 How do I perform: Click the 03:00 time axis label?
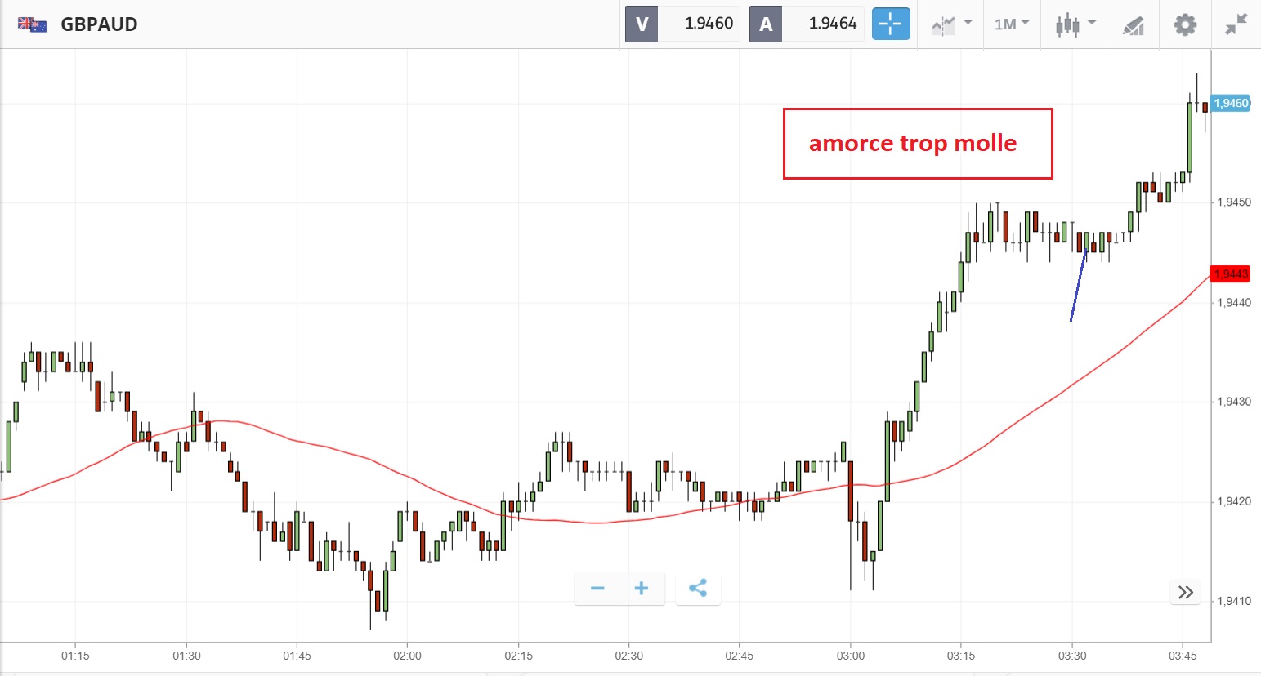pyautogui.click(x=850, y=656)
